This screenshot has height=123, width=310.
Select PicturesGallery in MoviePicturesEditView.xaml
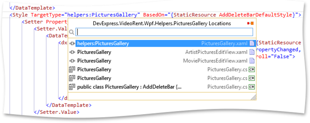162,61
